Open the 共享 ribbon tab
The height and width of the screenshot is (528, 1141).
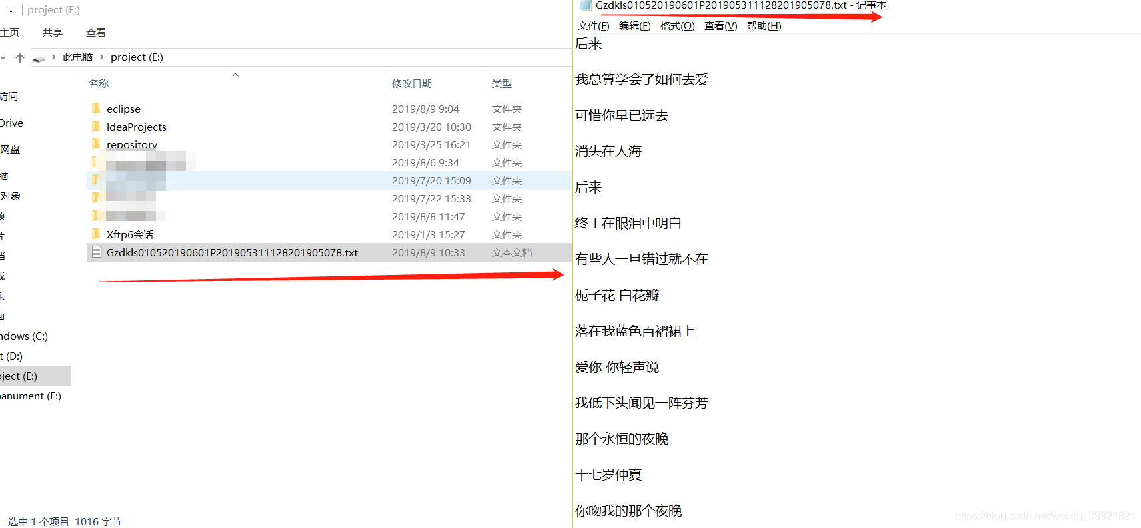[x=53, y=33]
